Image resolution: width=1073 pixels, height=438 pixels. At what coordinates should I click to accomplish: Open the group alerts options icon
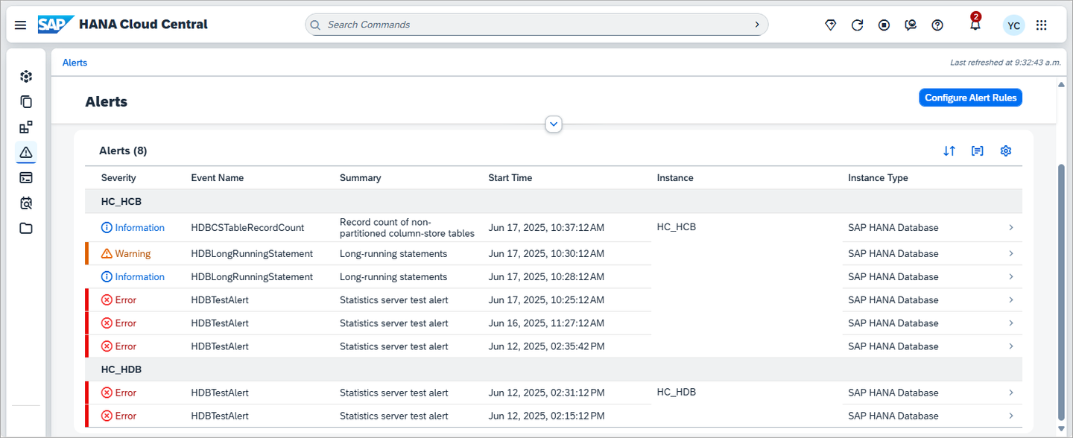click(978, 150)
